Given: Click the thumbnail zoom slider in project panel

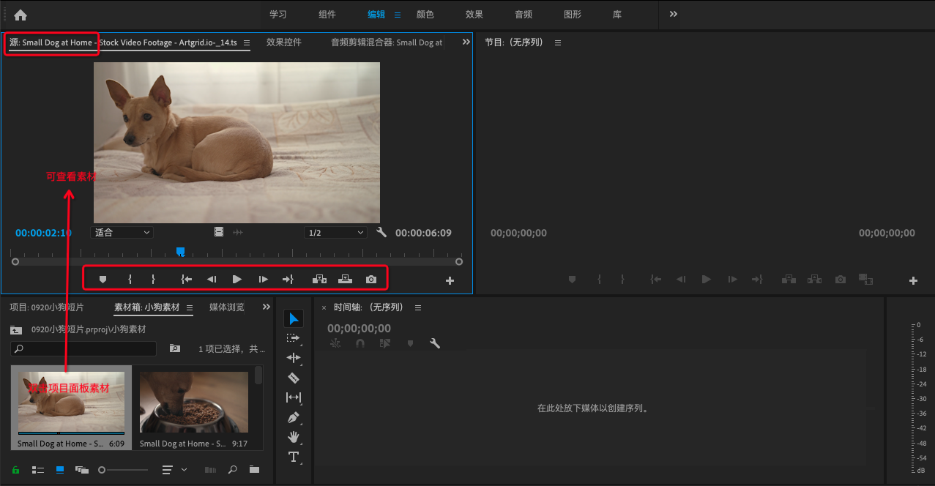Looking at the screenshot, I should 102,469.
